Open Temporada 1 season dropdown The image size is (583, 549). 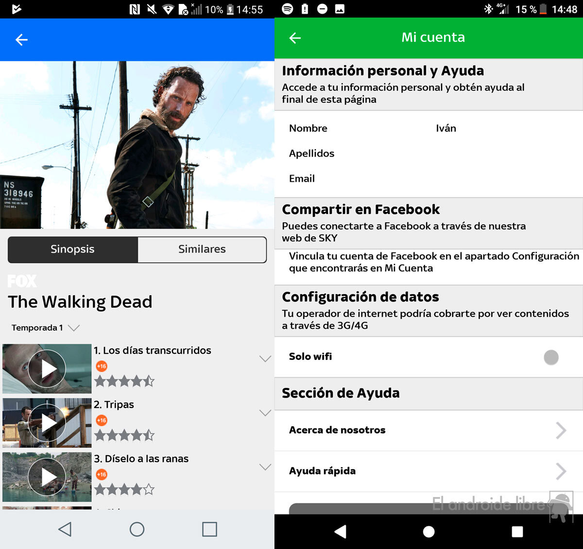click(x=45, y=328)
